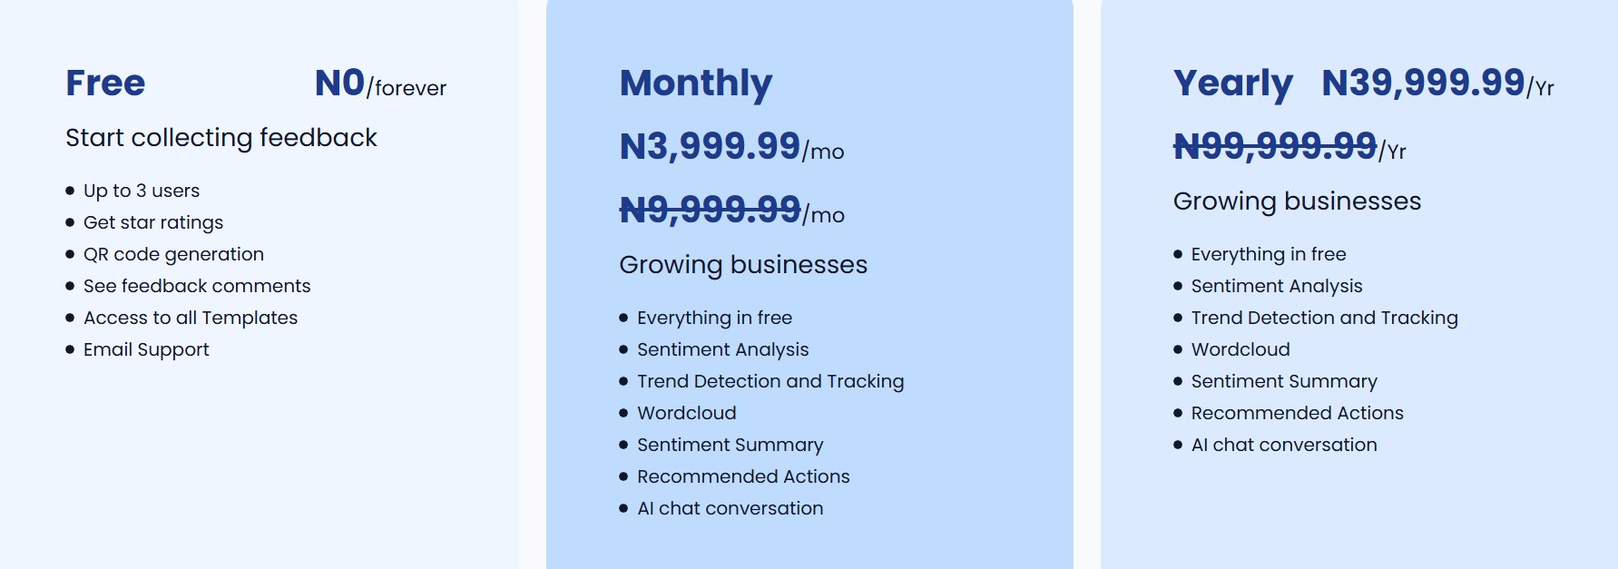Click the N3,999.99/mo price
Image resolution: width=1618 pixels, height=569 pixels.
coord(731,147)
